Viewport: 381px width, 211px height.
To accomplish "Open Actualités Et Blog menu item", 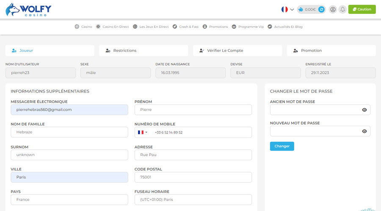I will 285,27.
